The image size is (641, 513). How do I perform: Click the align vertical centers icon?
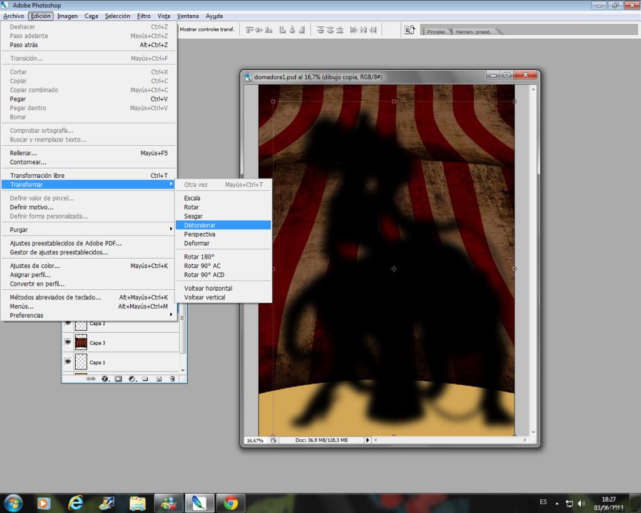click(x=259, y=30)
